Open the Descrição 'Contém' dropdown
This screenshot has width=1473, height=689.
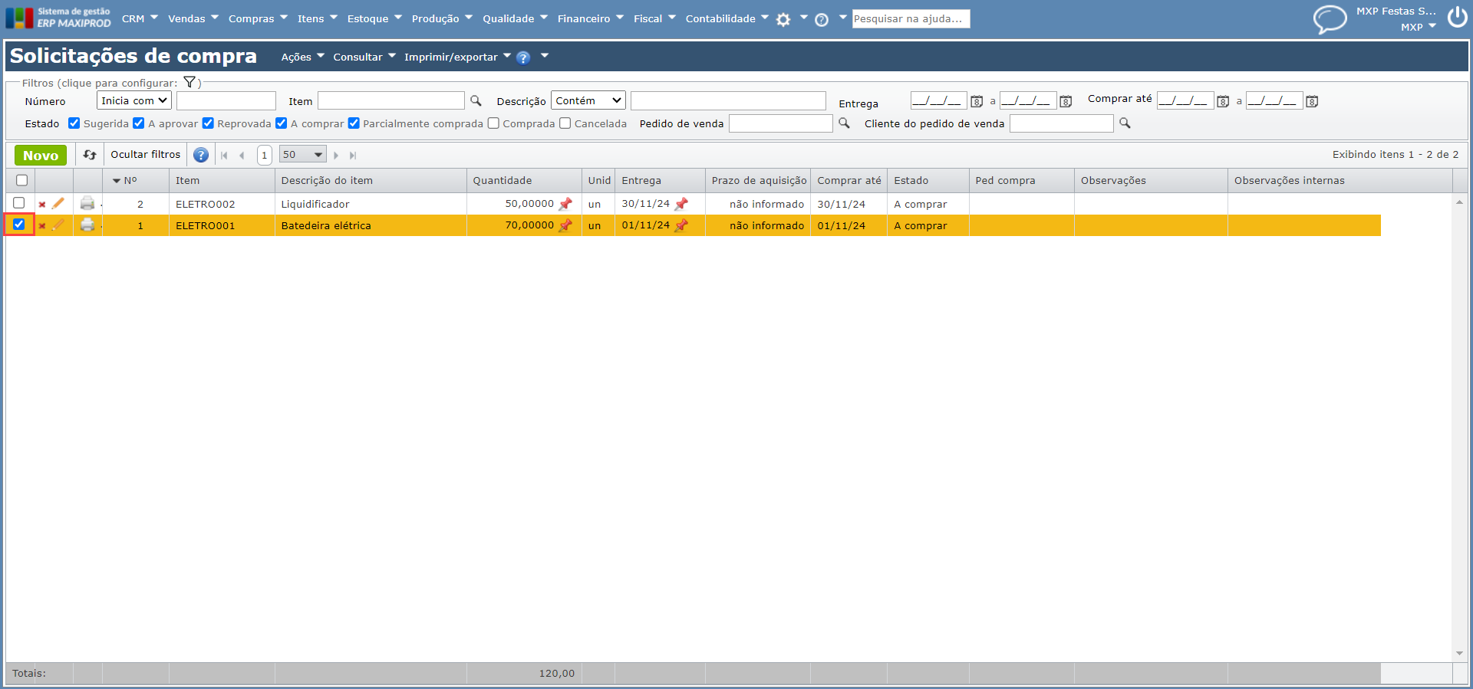click(588, 100)
